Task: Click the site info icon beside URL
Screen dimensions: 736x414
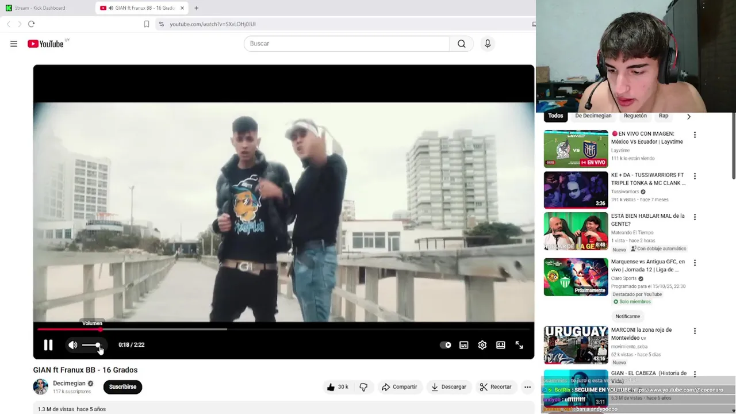Action: [162, 24]
